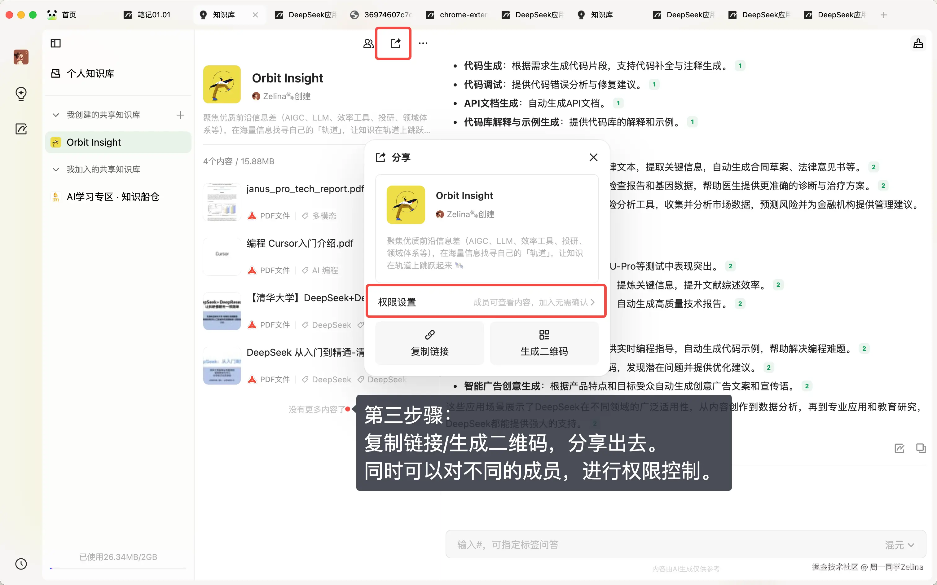Image resolution: width=937 pixels, height=585 pixels.
Task: Open the more options ellipsis menu
Action: [x=423, y=43]
